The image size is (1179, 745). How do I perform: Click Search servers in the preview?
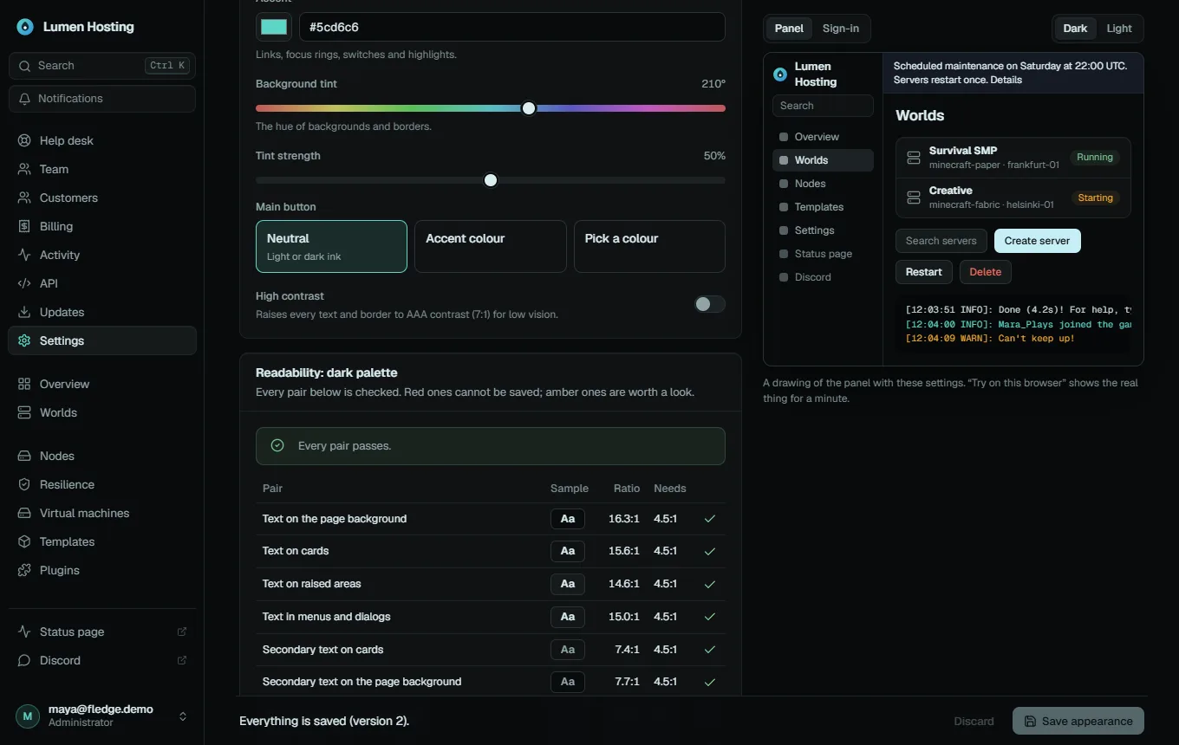pyautogui.click(x=941, y=241)
